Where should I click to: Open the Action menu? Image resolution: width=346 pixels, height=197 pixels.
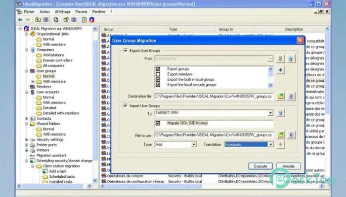tap(44, 12)
